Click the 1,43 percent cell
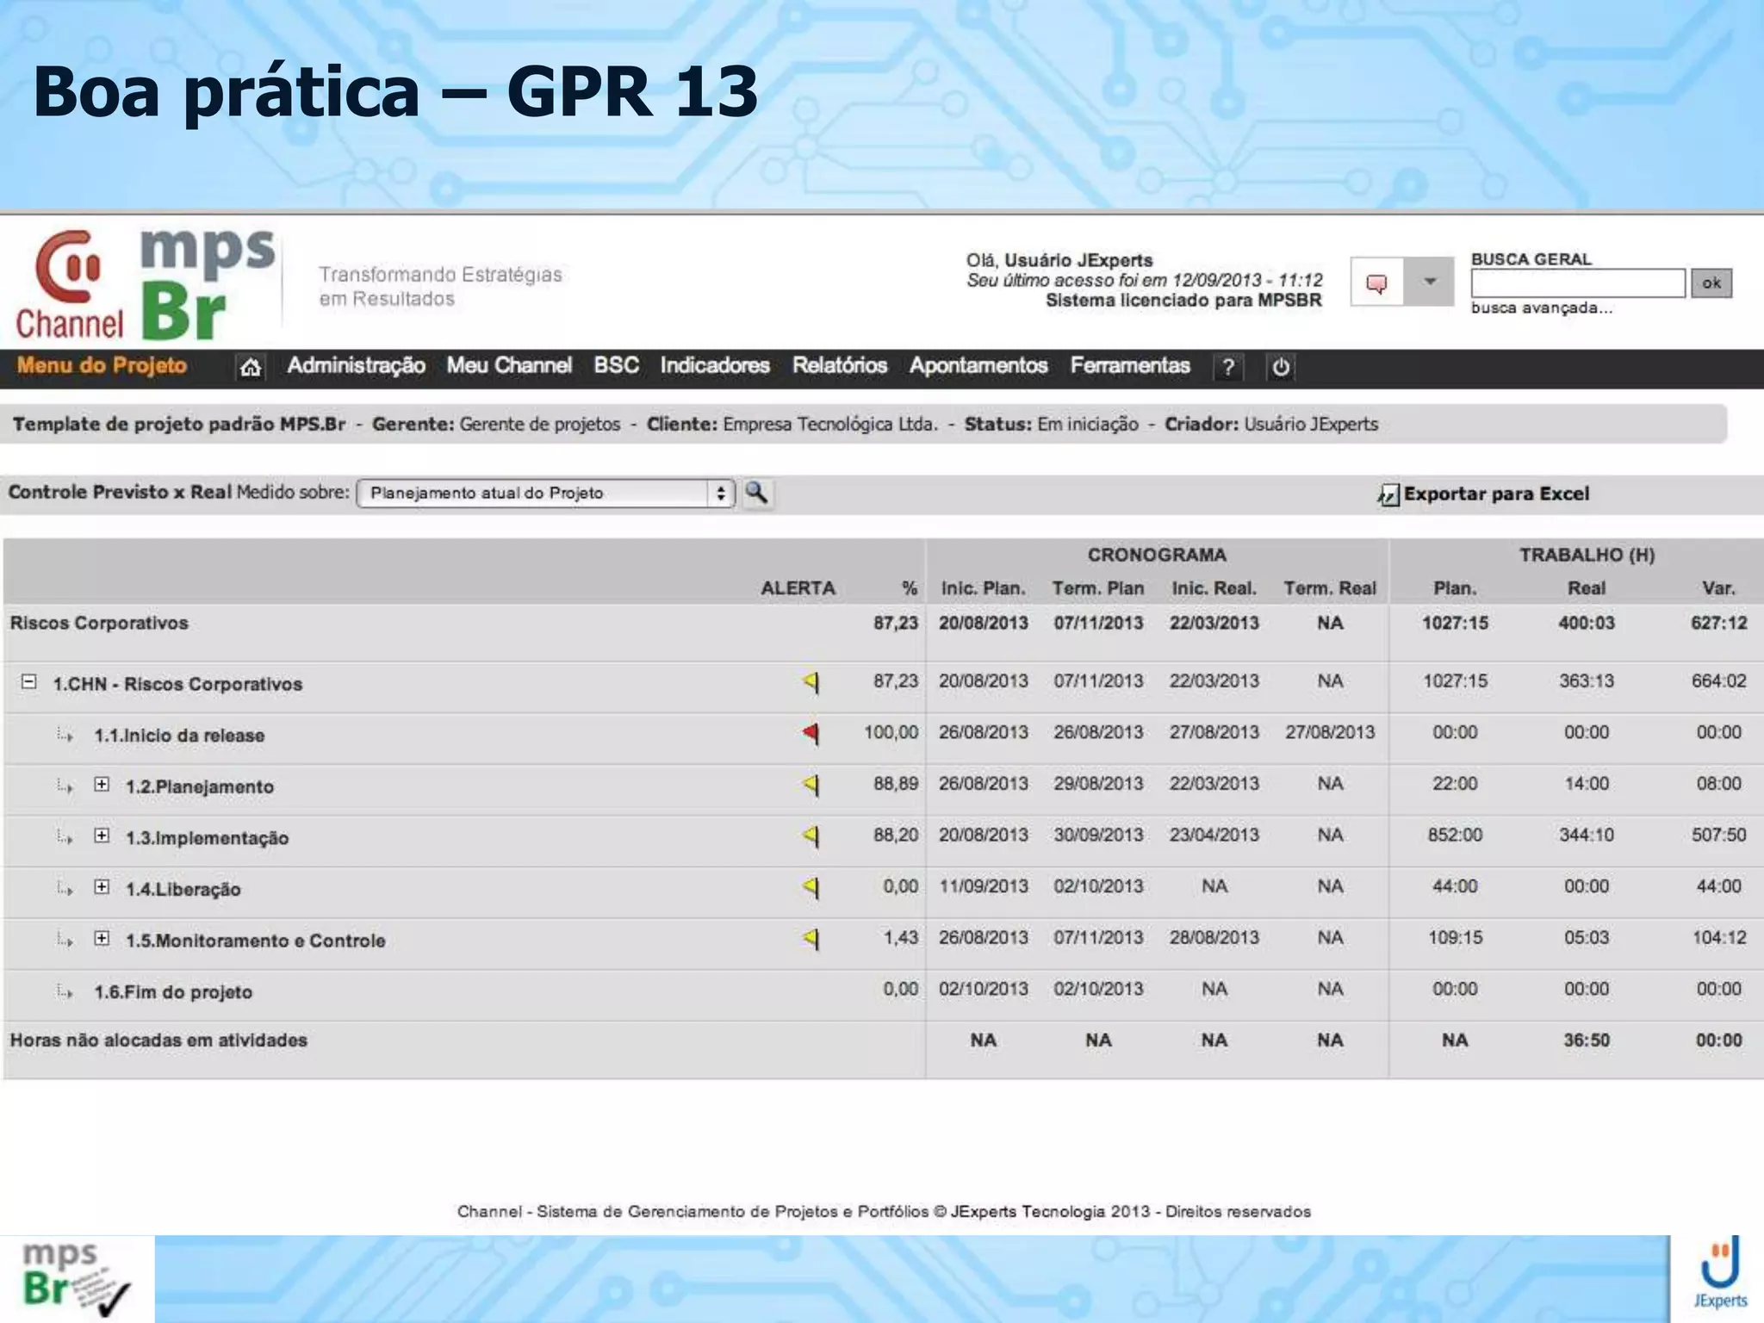The image size is (1764, 1323). 901,937
